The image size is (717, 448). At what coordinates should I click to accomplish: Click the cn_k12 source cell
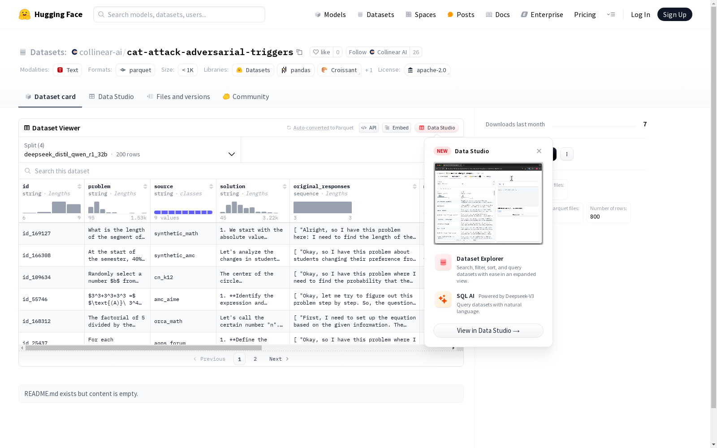[x=183, y=277]
